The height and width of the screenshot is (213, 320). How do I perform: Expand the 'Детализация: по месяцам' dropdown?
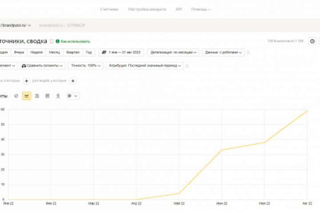pyautogui.click(x=173, y=52)
